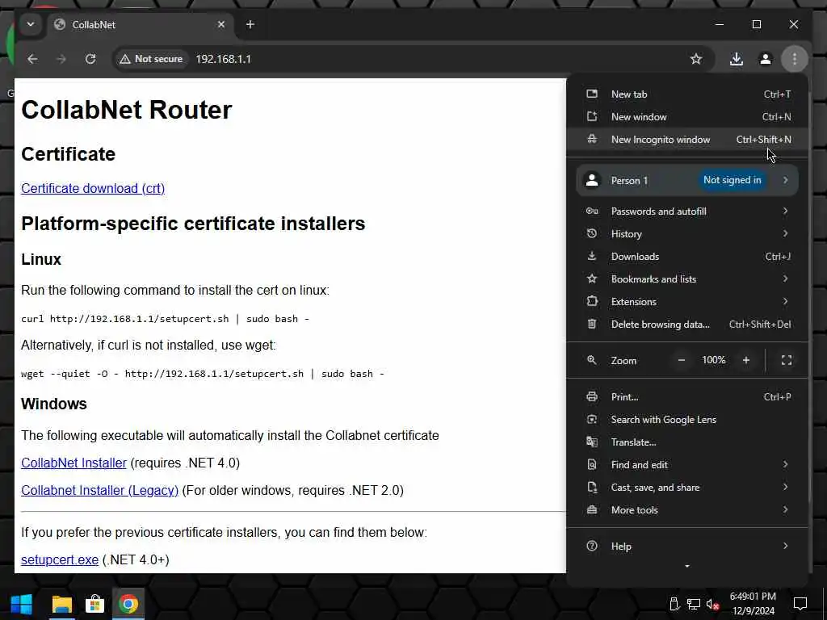The height and width of the screenshot is (620, 827).
Task: Click the menu scroll-down arrow at bottom
Action: [686, 566]
